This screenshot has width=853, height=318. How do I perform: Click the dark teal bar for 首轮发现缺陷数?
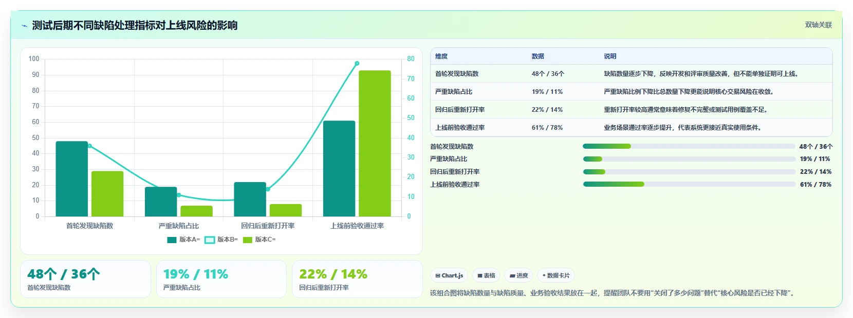pyautogui.click(x=71, y=178)
